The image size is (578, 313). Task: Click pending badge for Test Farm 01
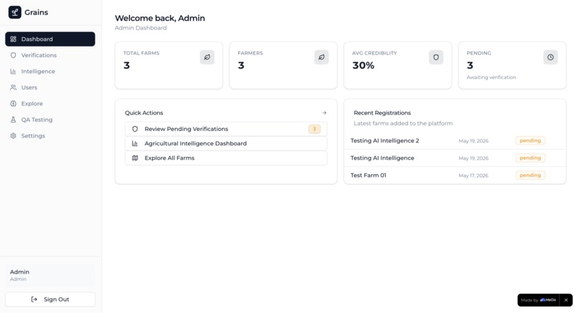[530, 175]
